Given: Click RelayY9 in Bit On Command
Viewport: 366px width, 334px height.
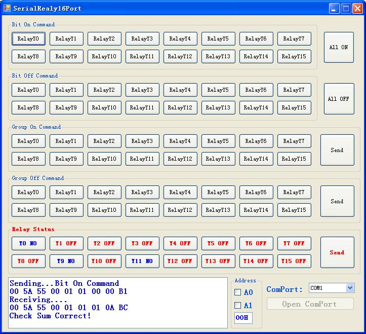Looking at the screenshot, I should tap(66, 56).
